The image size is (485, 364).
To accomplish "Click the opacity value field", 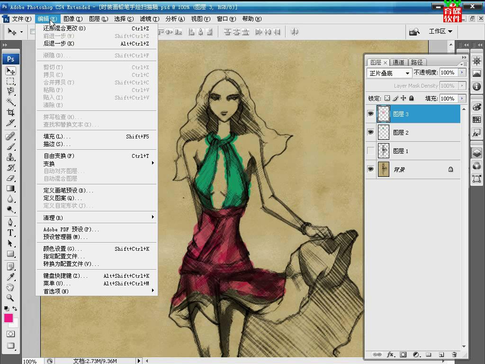I will coord(449,73).
